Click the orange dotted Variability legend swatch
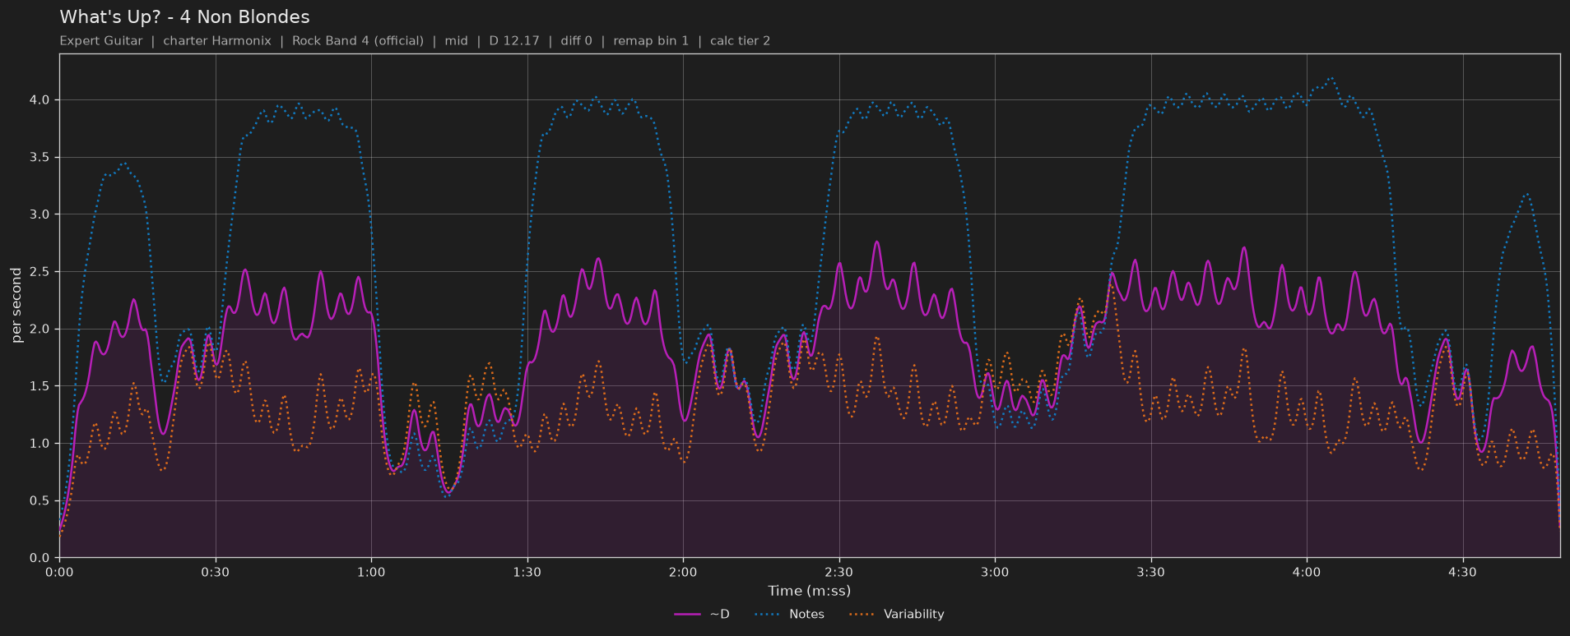 [x=862, y=615]
